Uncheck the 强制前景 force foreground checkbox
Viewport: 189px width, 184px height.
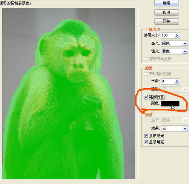[146, 97]
